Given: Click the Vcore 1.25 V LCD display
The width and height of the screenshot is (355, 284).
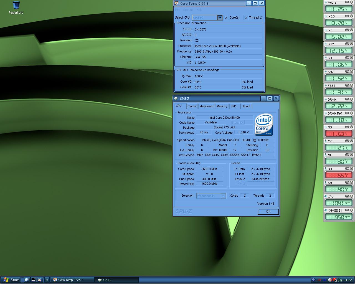Looking at the screenshot, I should [338, 9].
